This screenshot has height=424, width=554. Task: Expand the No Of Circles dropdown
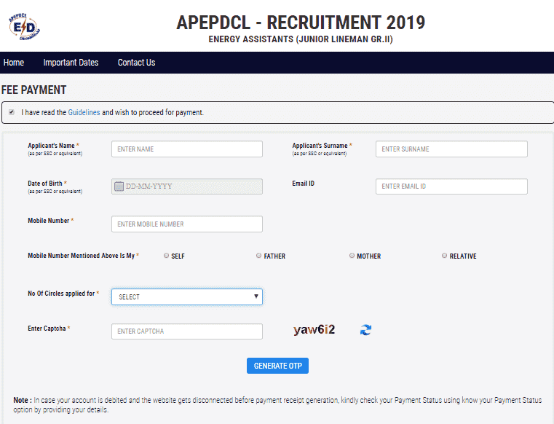(187, 297)
